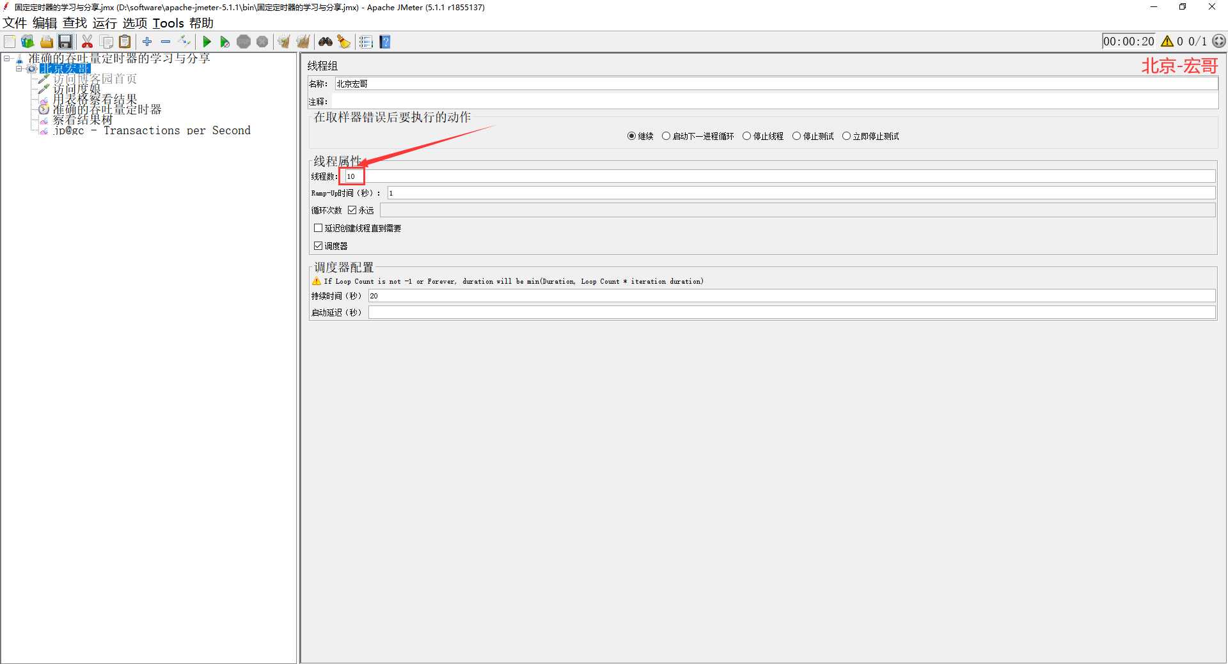Click the gray Shutdown icon
Viewport: 1228px width, 664px height.
[262, 42]
